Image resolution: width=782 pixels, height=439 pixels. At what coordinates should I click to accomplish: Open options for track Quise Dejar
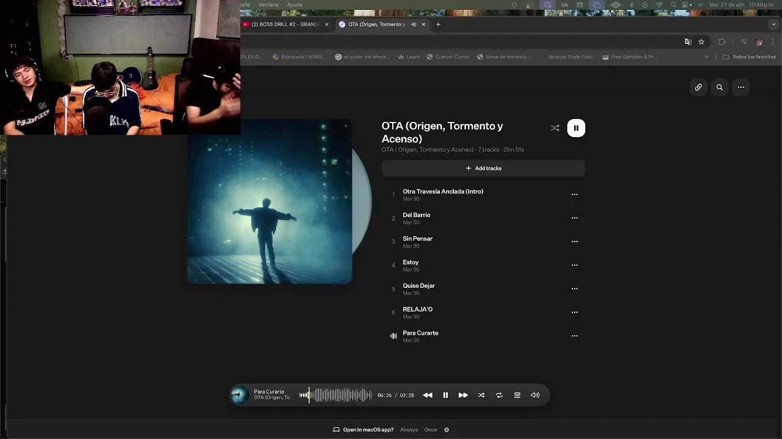coord(574,288)
